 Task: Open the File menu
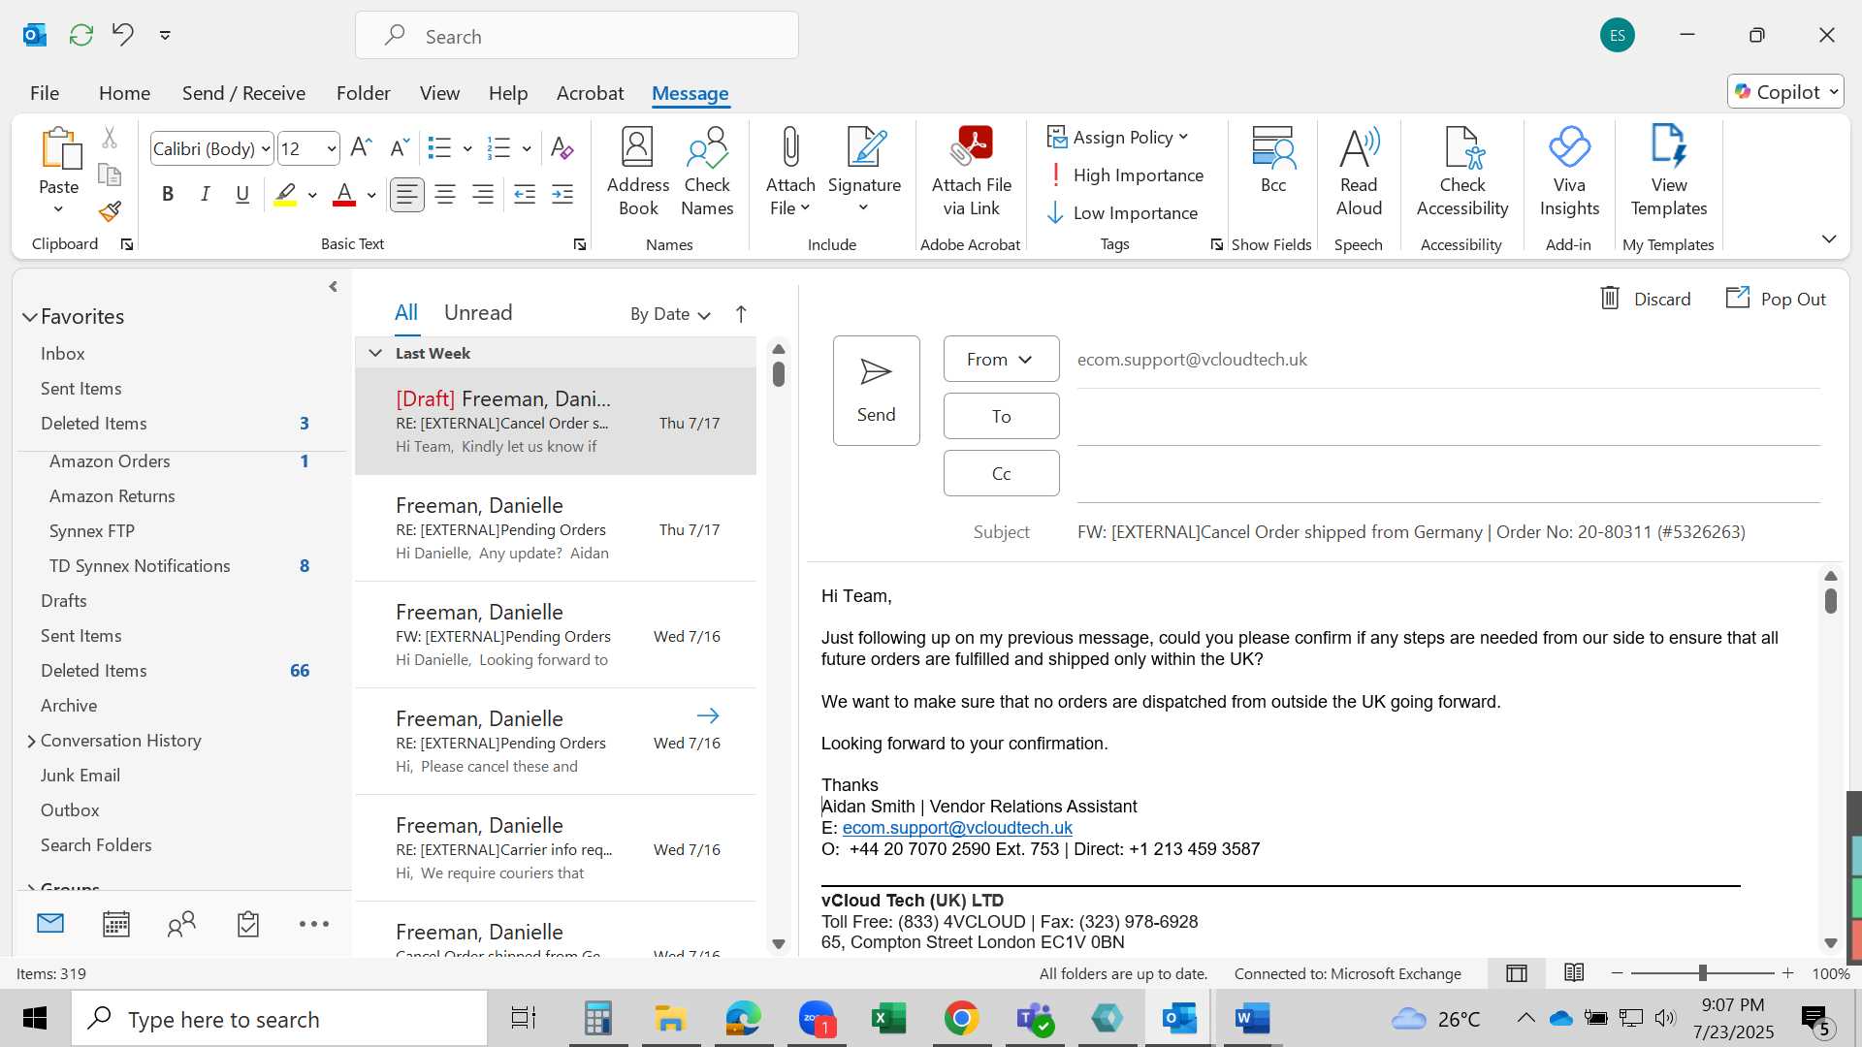45,93
